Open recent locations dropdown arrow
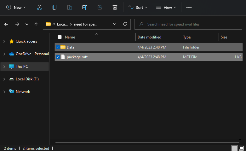The width and height of the screenshot is (246, 151). (27, 24)
